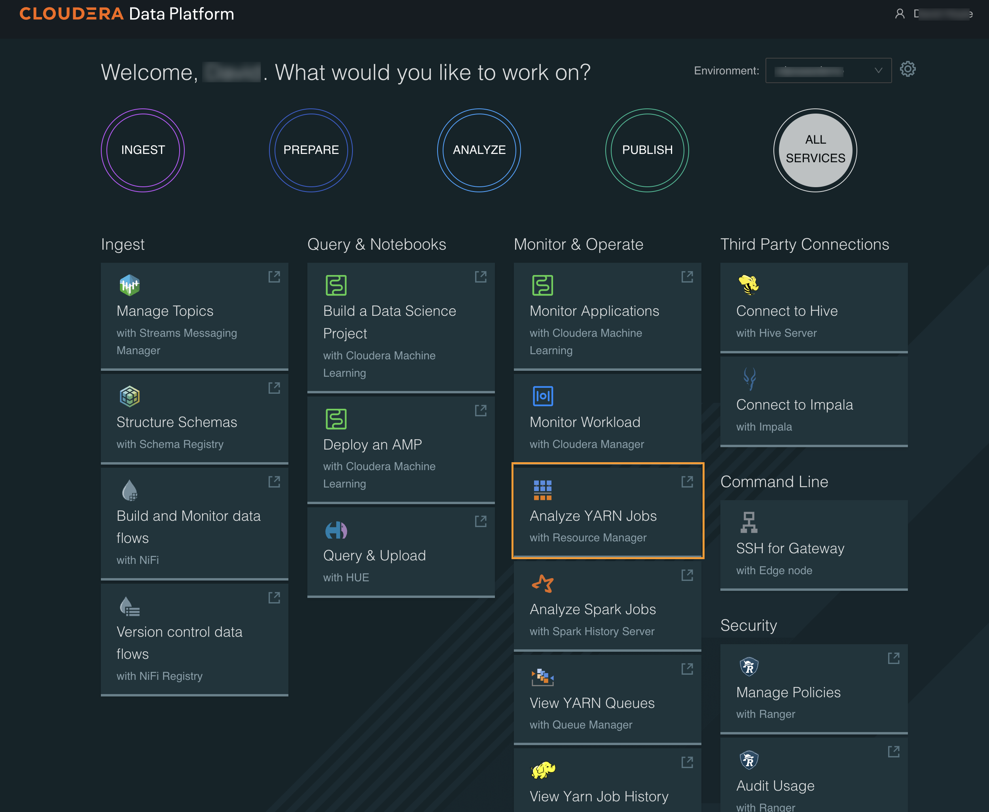Viewport: 989px width, 812px height.
Task: Open Analyze YARN Jobs external link icon
Action: coord(687,481)
